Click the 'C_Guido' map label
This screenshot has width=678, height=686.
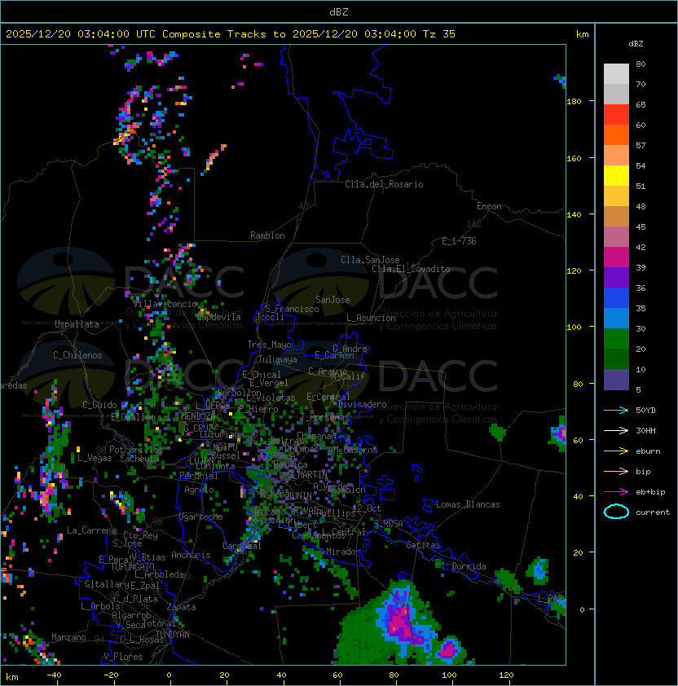pos(99,405)
